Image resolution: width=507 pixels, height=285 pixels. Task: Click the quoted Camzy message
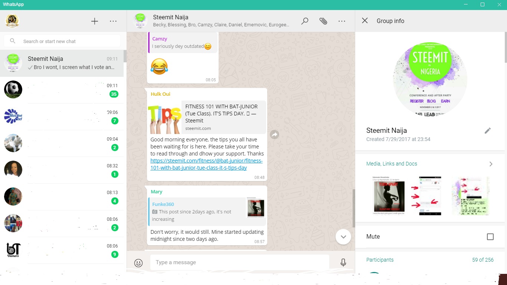point(182,42)
